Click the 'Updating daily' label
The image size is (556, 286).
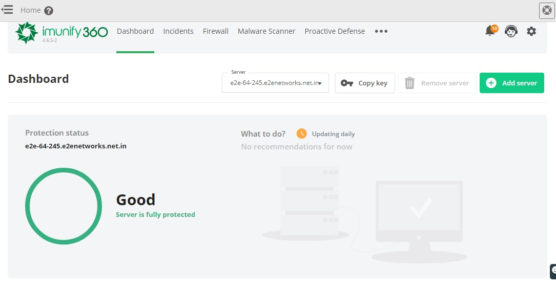click(333, 134)
